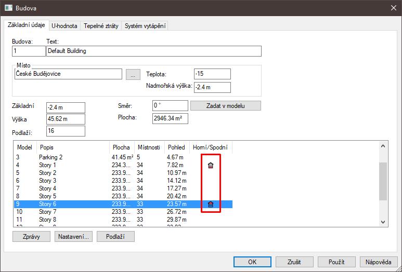Click the 41.45 m² area cell
Screen dimensions: 402x272
tap(122, 157)
